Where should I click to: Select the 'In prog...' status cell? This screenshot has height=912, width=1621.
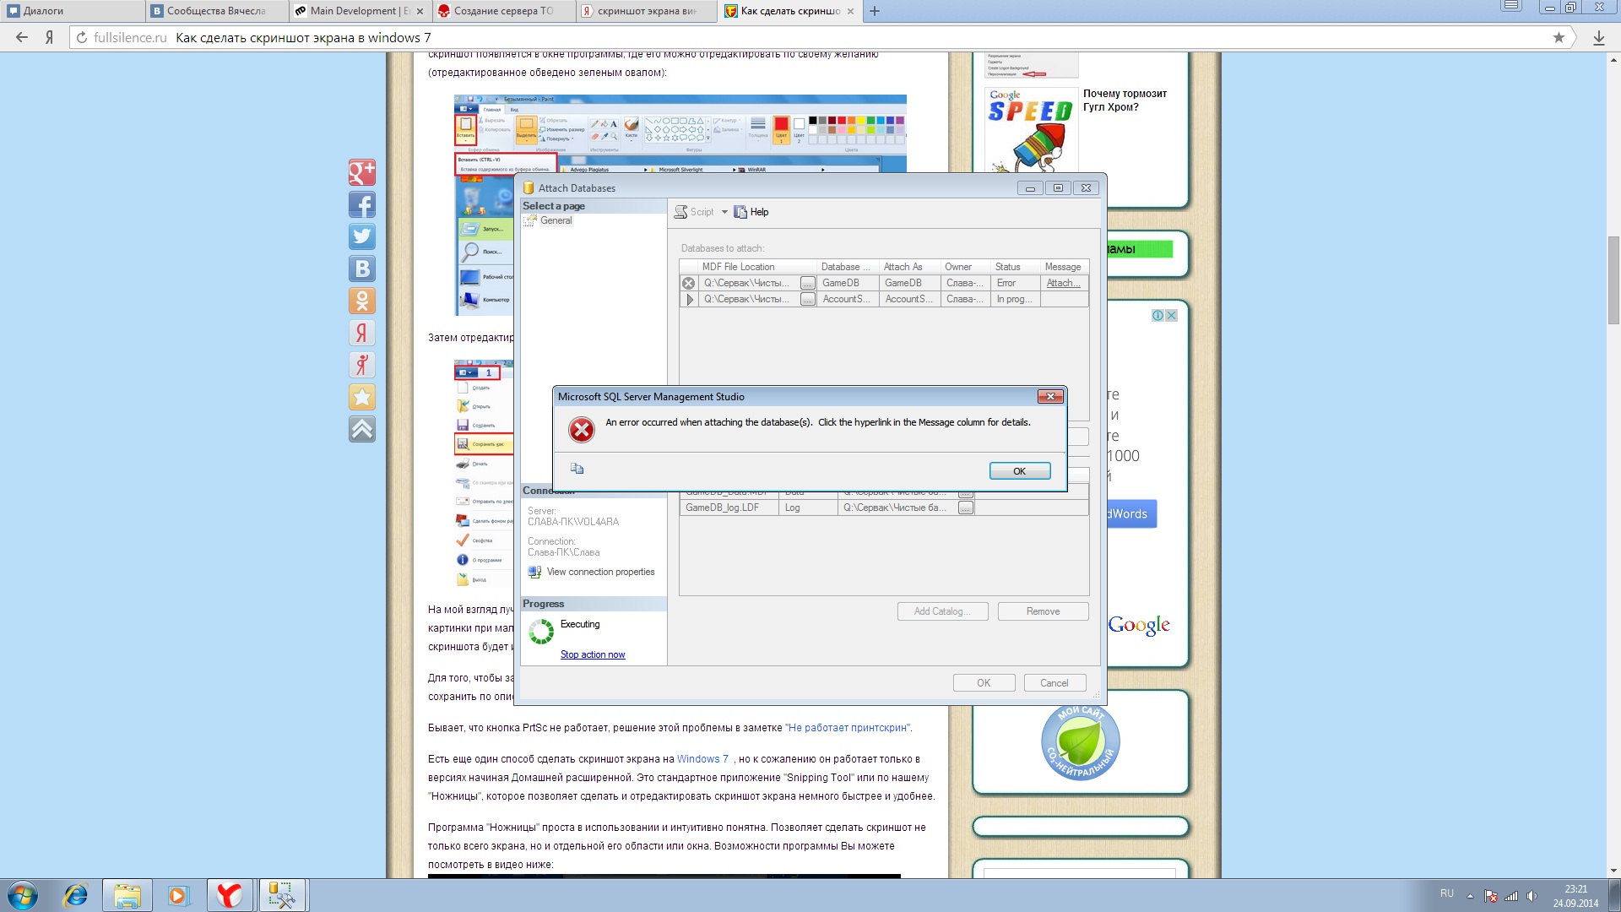(1015, 299)
